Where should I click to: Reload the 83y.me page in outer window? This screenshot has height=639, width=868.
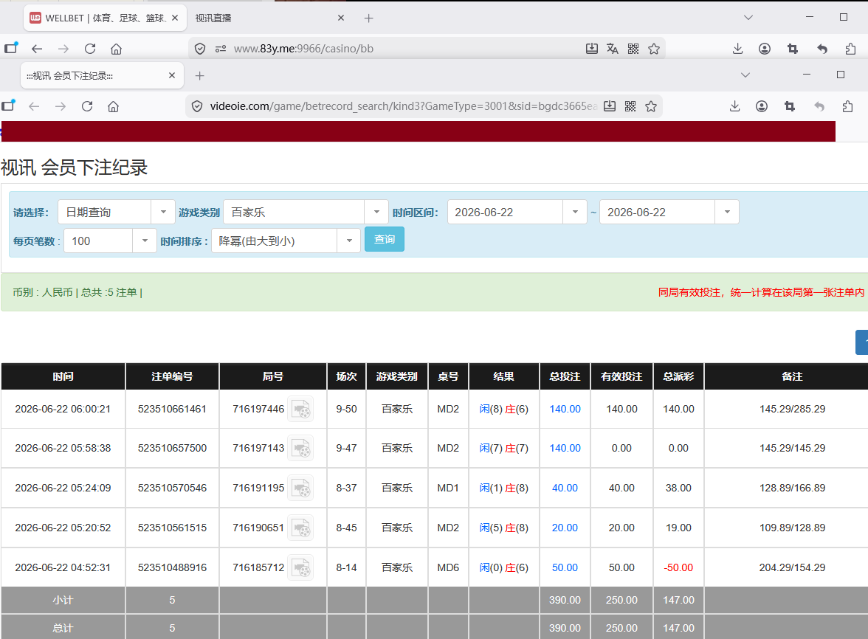click(90, 49)
